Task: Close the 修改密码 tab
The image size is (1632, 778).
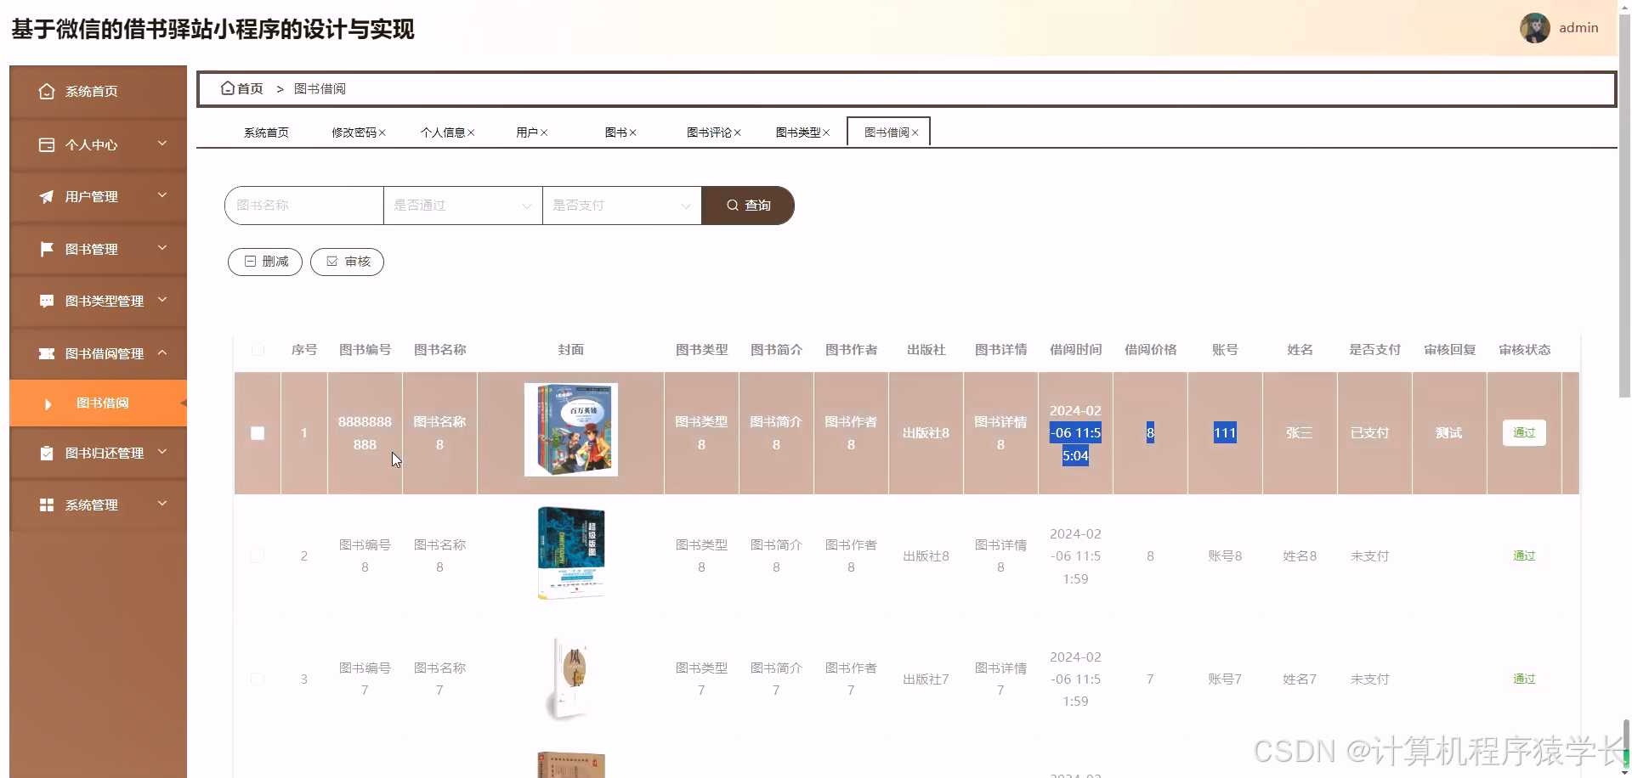Action: pyautogui.click(x=382, y=132)
